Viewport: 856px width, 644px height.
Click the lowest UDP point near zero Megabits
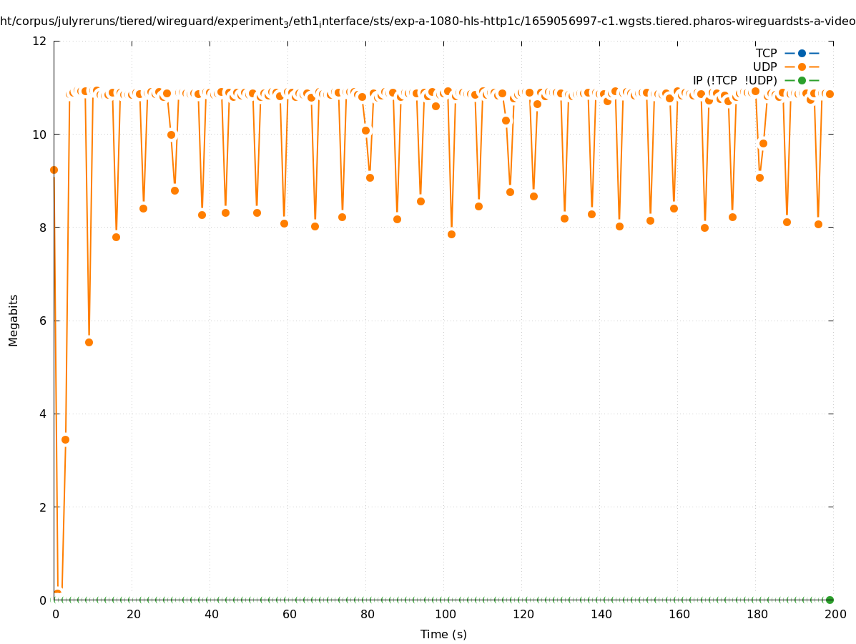[x=58, y=594]
